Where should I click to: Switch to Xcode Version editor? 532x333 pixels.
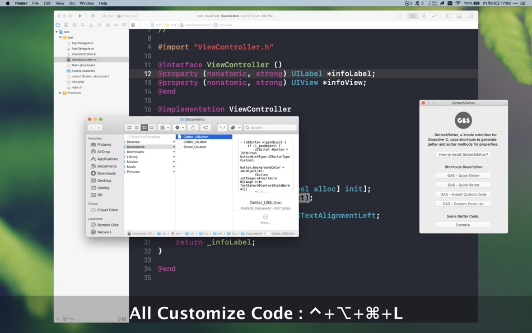click(x=435, y=16)
